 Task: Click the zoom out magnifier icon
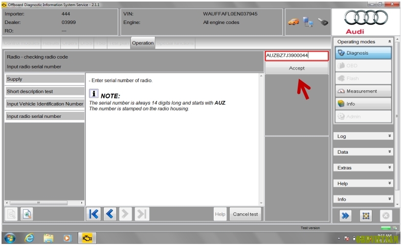coord(11,214)
